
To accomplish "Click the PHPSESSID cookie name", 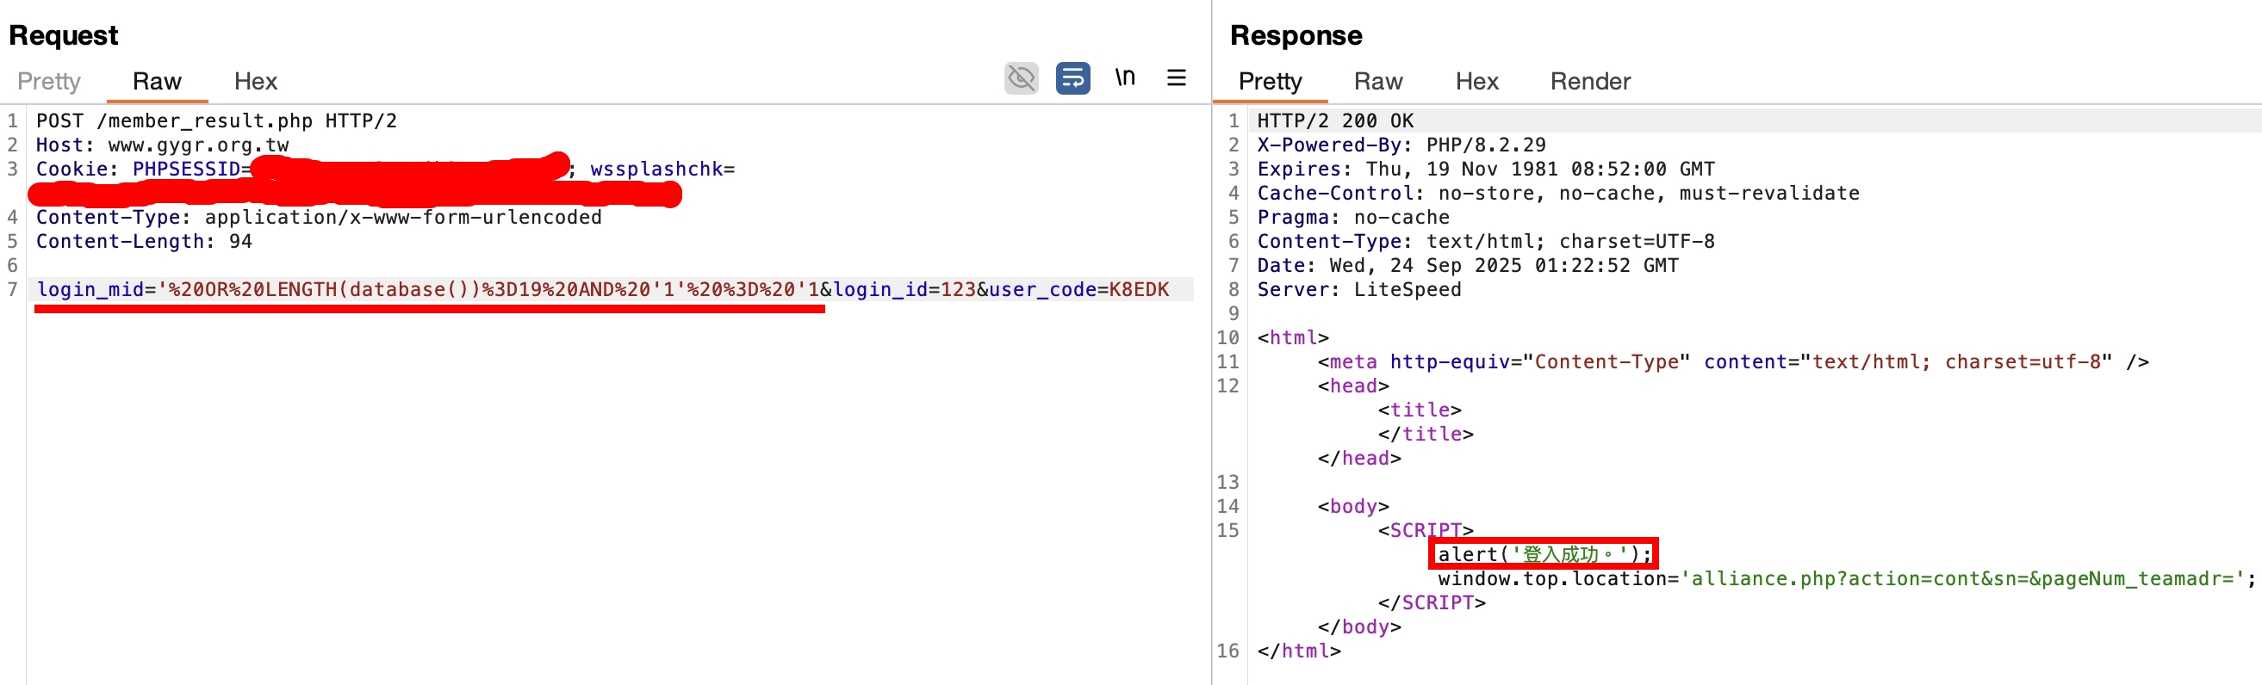I will 186,170.
